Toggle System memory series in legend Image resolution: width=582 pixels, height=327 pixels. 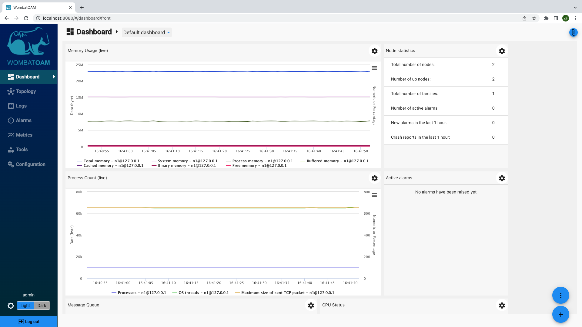(x=185, y=161)
